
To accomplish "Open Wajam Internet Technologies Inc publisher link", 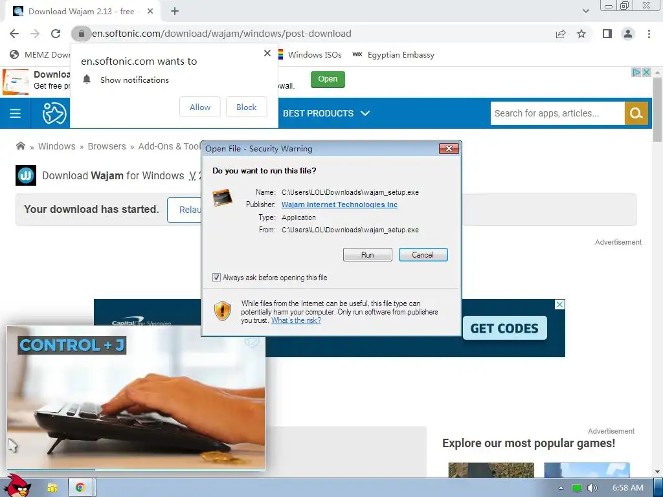I will coord(339,204).
